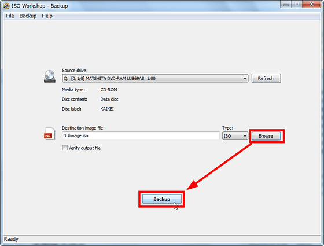Click the destination image file path field
324x246 pixels.
point(141,136)
